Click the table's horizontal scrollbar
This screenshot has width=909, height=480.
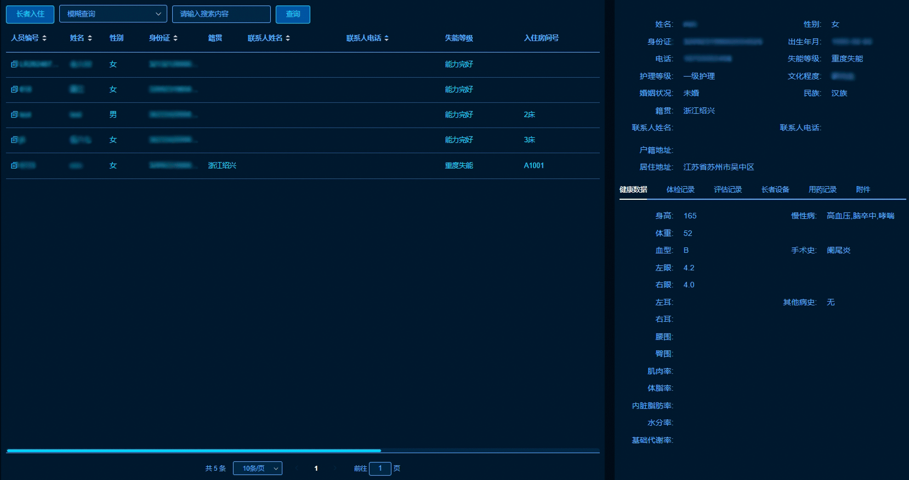pyautogui.click(x=194, y=451)
